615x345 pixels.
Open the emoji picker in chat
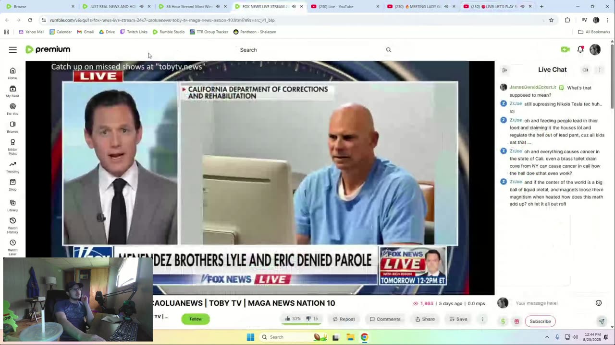(x=599, y=303)
